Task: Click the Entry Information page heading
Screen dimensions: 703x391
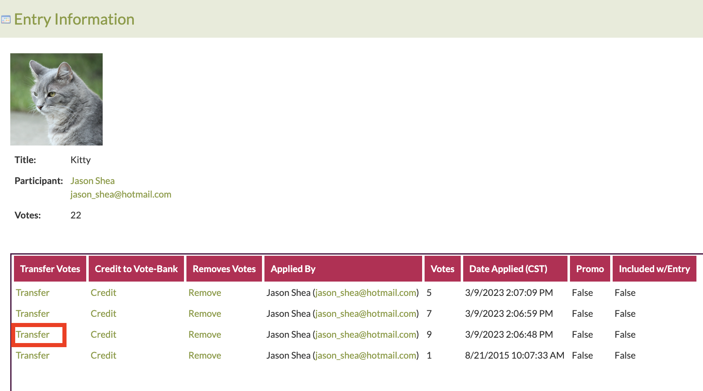Action: pos(74,19)
